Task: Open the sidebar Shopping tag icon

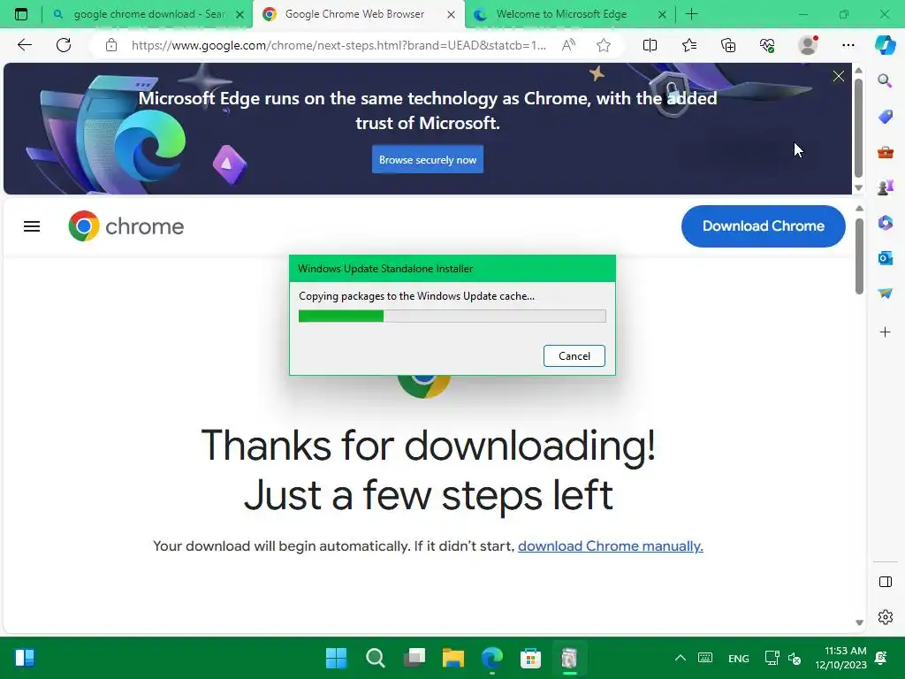Action: tap(885, 117)
